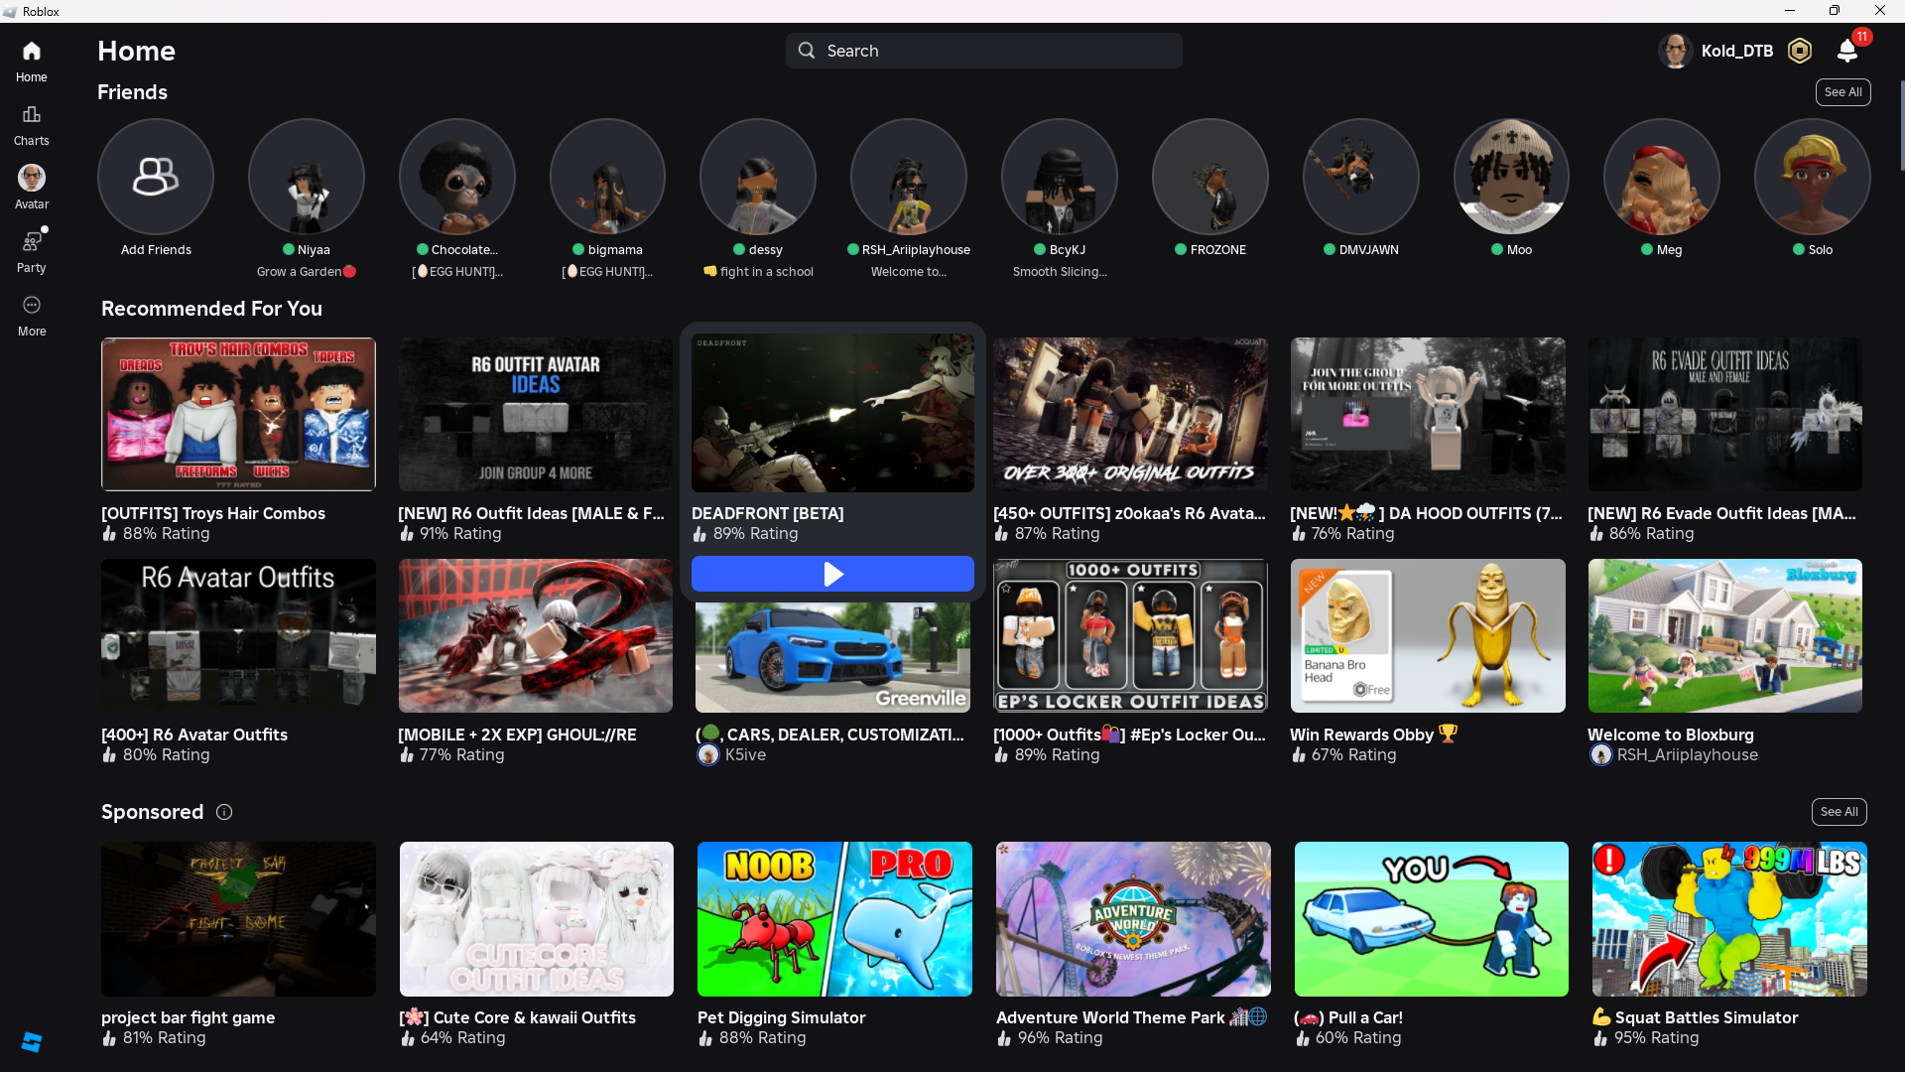Image resolution: width=1905 pixels, height=1072 pixels.
Task: Open friend Moo's avatar
Action: [x=1511, y=177]
